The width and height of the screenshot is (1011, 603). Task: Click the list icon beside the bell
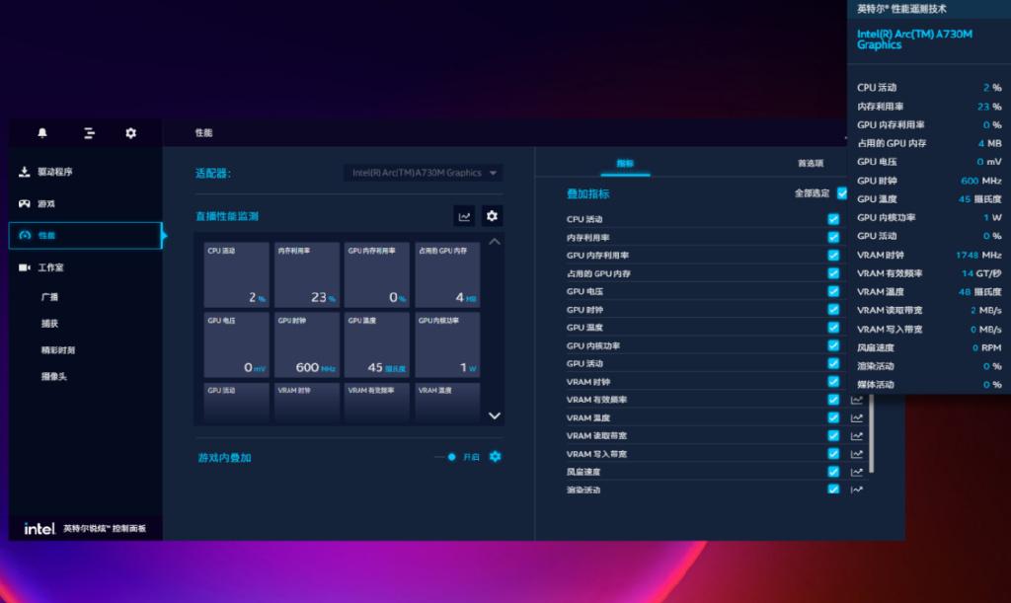click(x=89, y=133)
